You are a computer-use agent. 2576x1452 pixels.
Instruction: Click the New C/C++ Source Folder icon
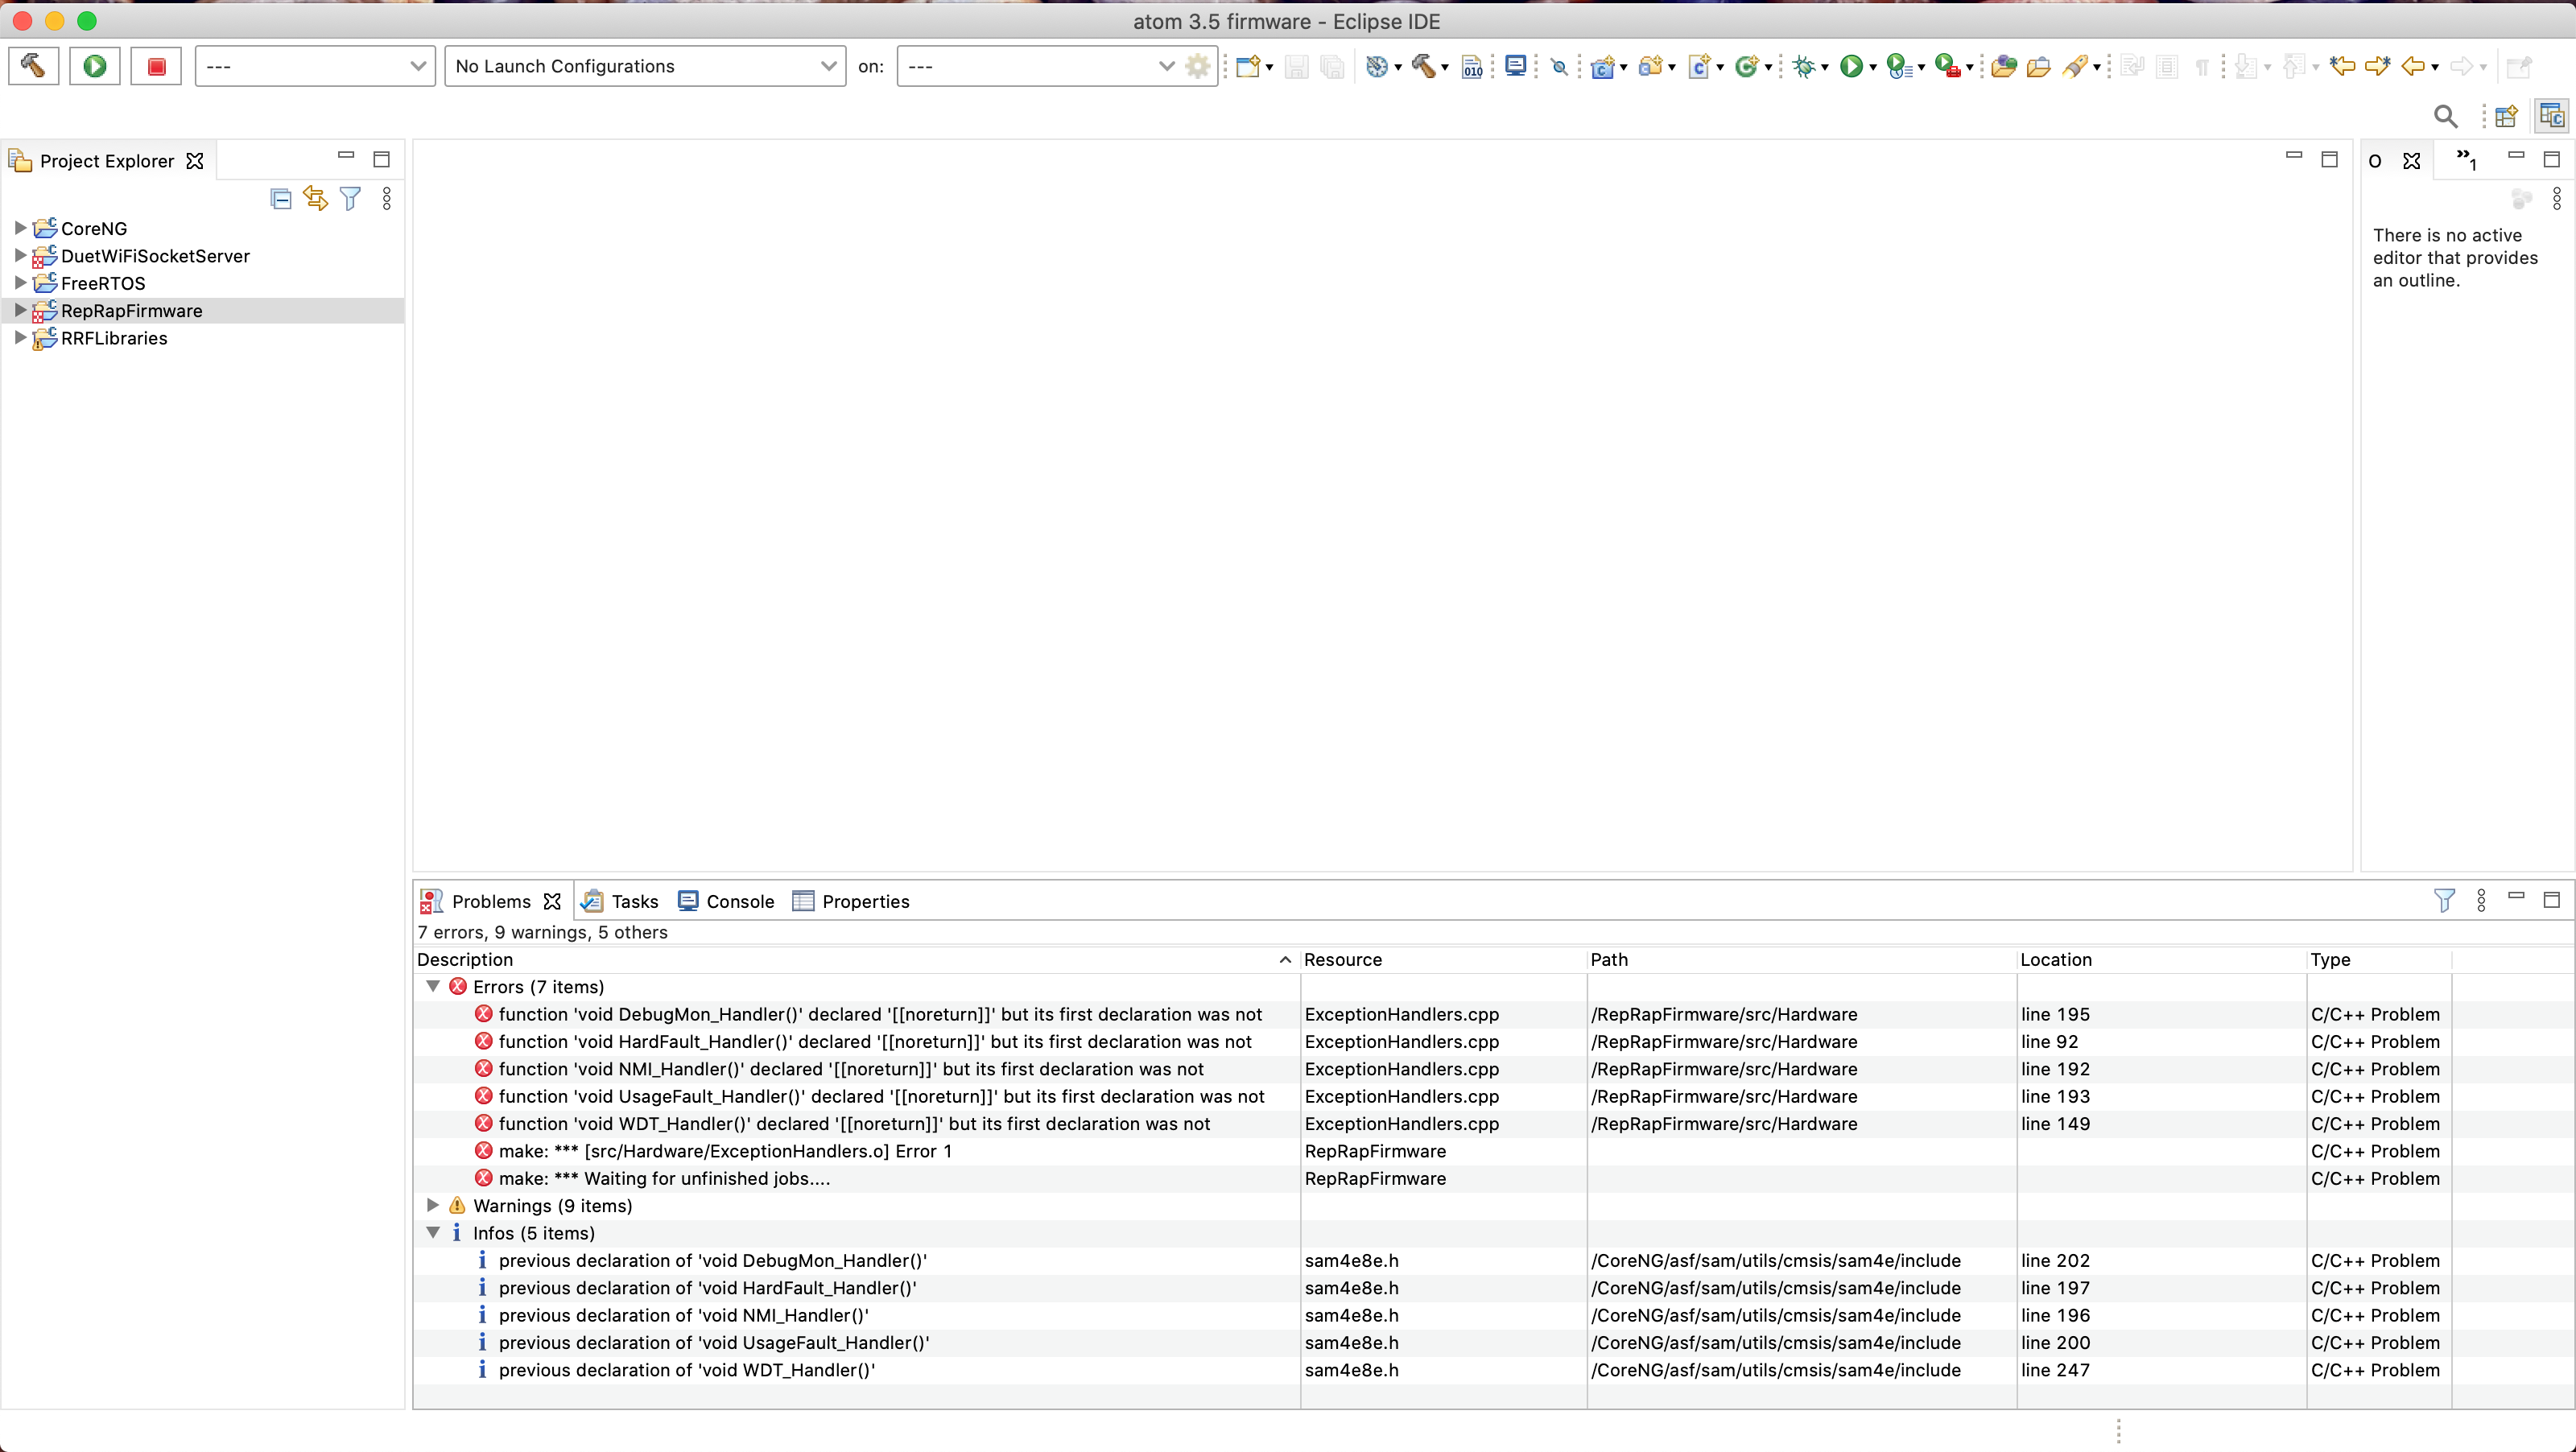(x=1650, y=67)
